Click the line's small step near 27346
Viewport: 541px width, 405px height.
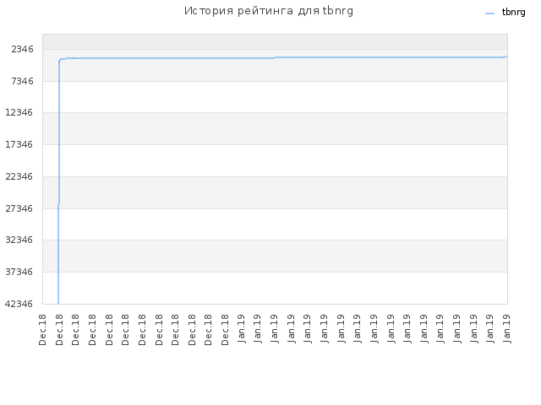58,204
